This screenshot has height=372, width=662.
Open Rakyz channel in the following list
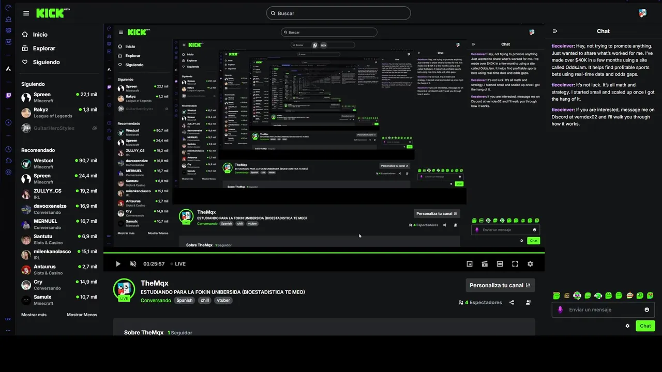coord(59,113)
